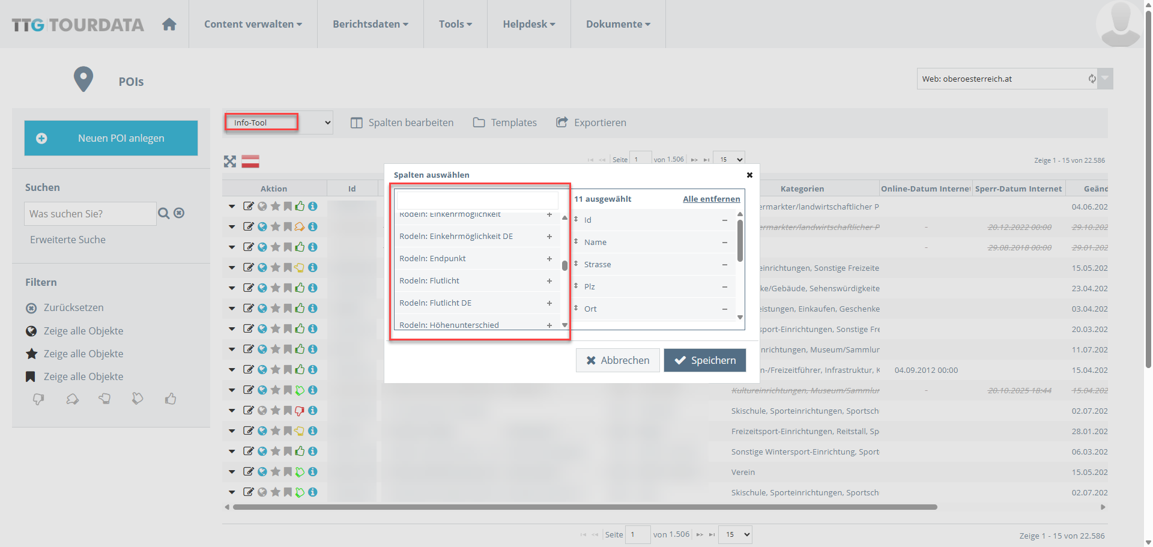
Task: Click the available-columns list scrollbar thumb
Action: (x=564, y=265)
